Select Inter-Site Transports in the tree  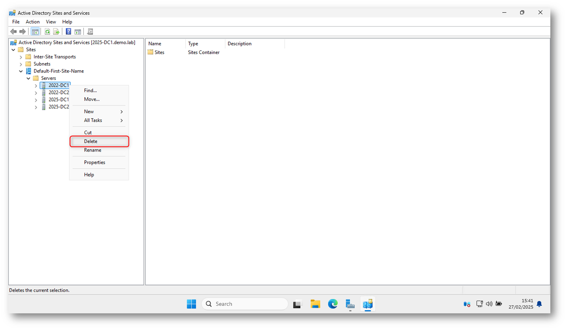point(55,57)
